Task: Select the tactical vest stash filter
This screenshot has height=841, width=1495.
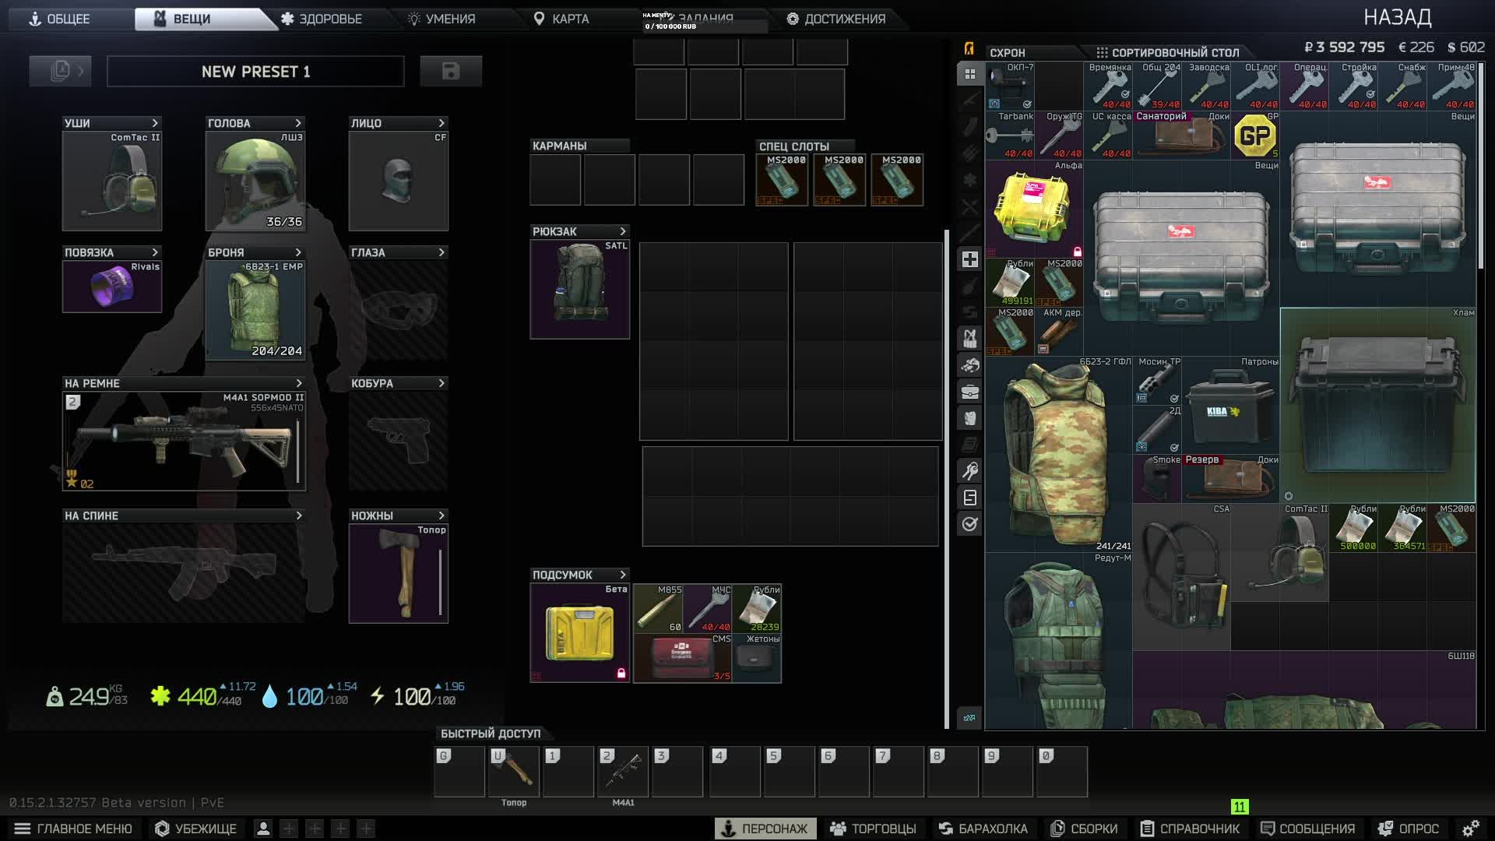Action: pyautogui.click(x=969, y=339)
